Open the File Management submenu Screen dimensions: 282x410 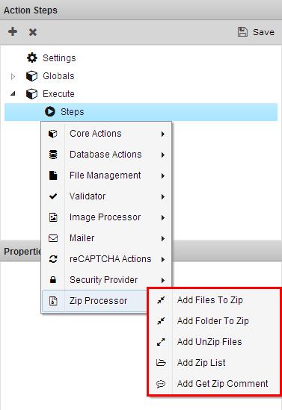[106, 176]
